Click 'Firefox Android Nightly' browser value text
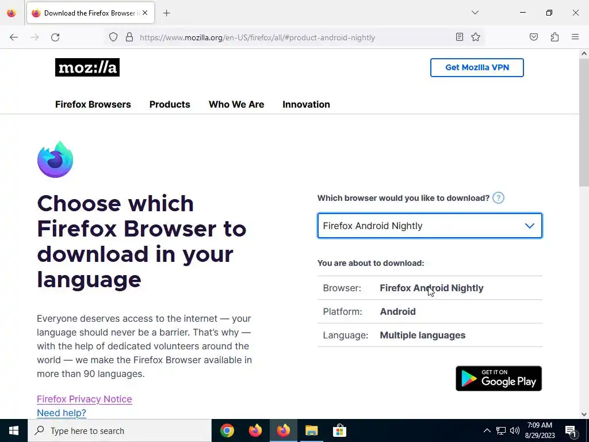 431,288
